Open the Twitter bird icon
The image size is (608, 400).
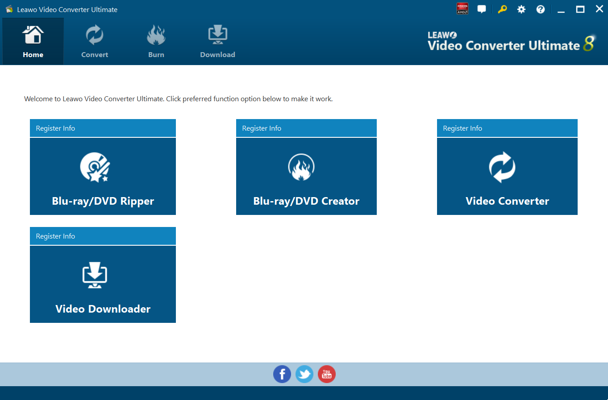[x=304, y=374]
